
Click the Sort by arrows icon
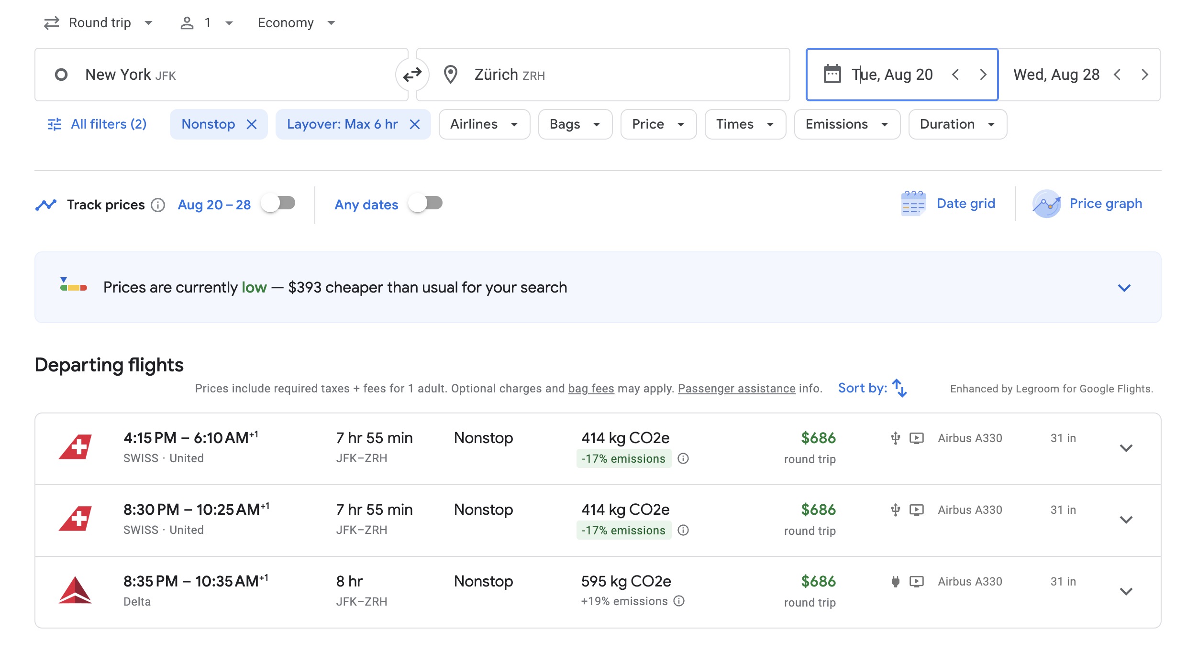[899, 388]
